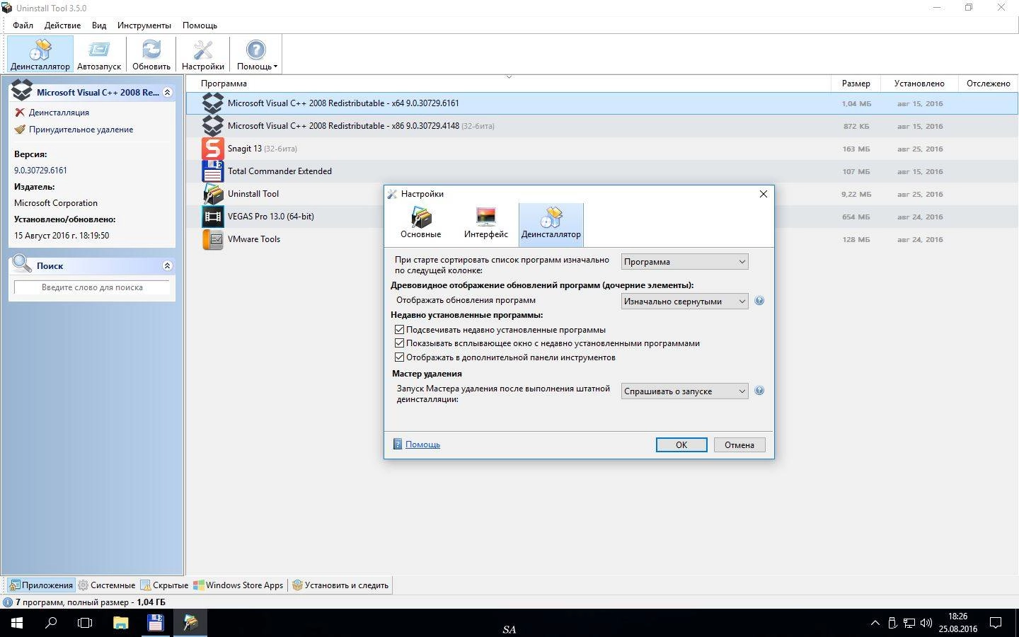1019x637 pixels.
Task: Switch to Основные settings tab
Action: pyautogui.click(x=421, y=224)
